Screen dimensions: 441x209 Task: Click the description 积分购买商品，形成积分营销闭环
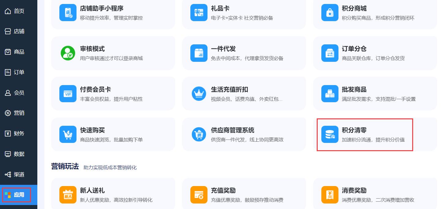[378, 18]
